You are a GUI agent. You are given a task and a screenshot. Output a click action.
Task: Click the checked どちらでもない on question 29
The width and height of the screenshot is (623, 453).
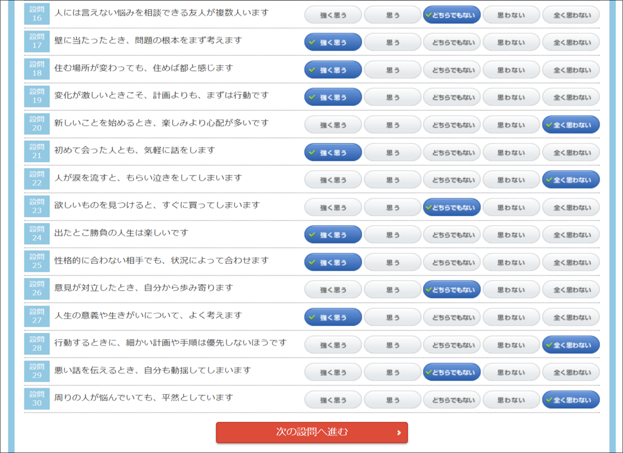pos(452,372)
